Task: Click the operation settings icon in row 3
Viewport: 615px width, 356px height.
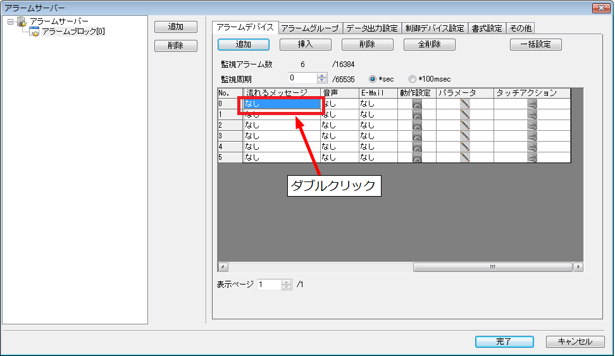Action: [x=417, y=137]
